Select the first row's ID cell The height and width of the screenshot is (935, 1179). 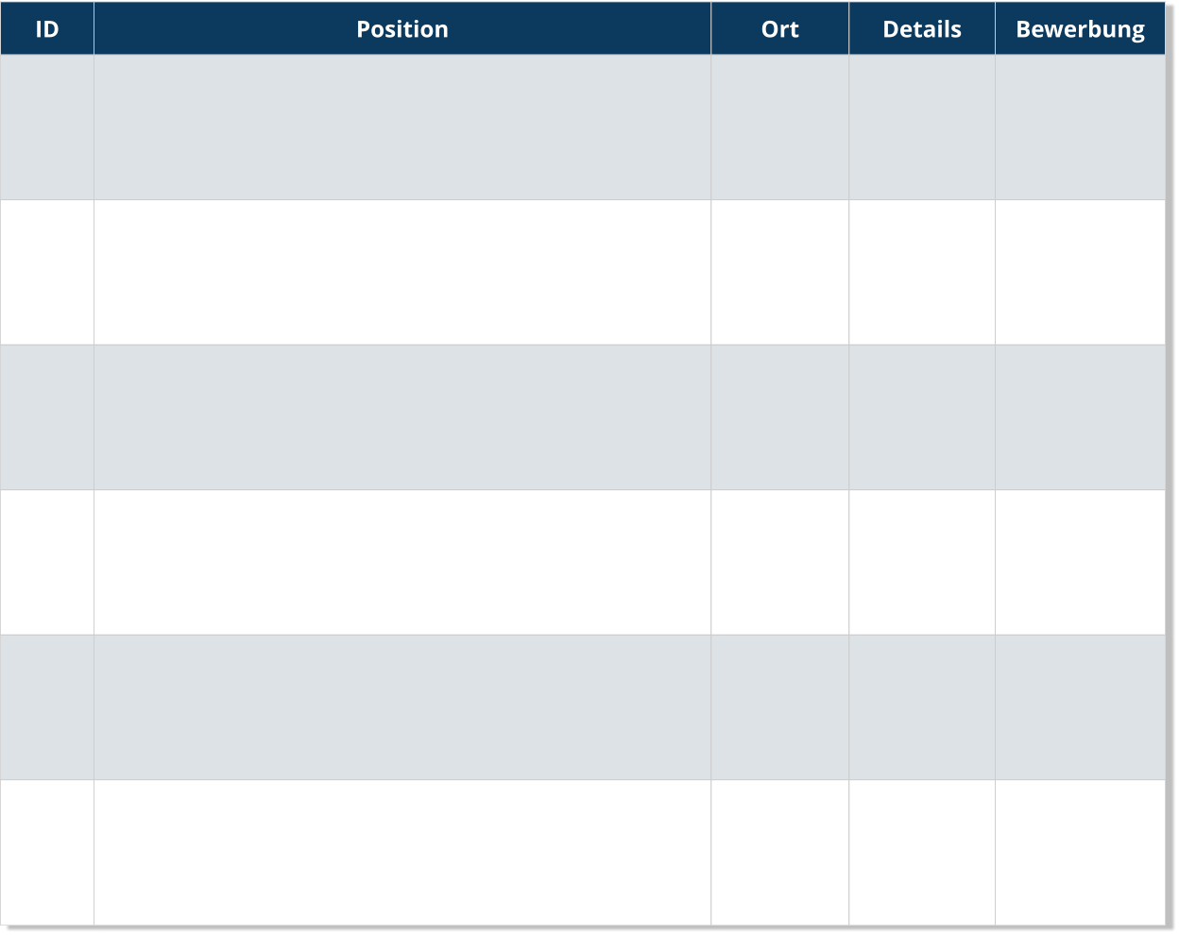click(46, 127)
